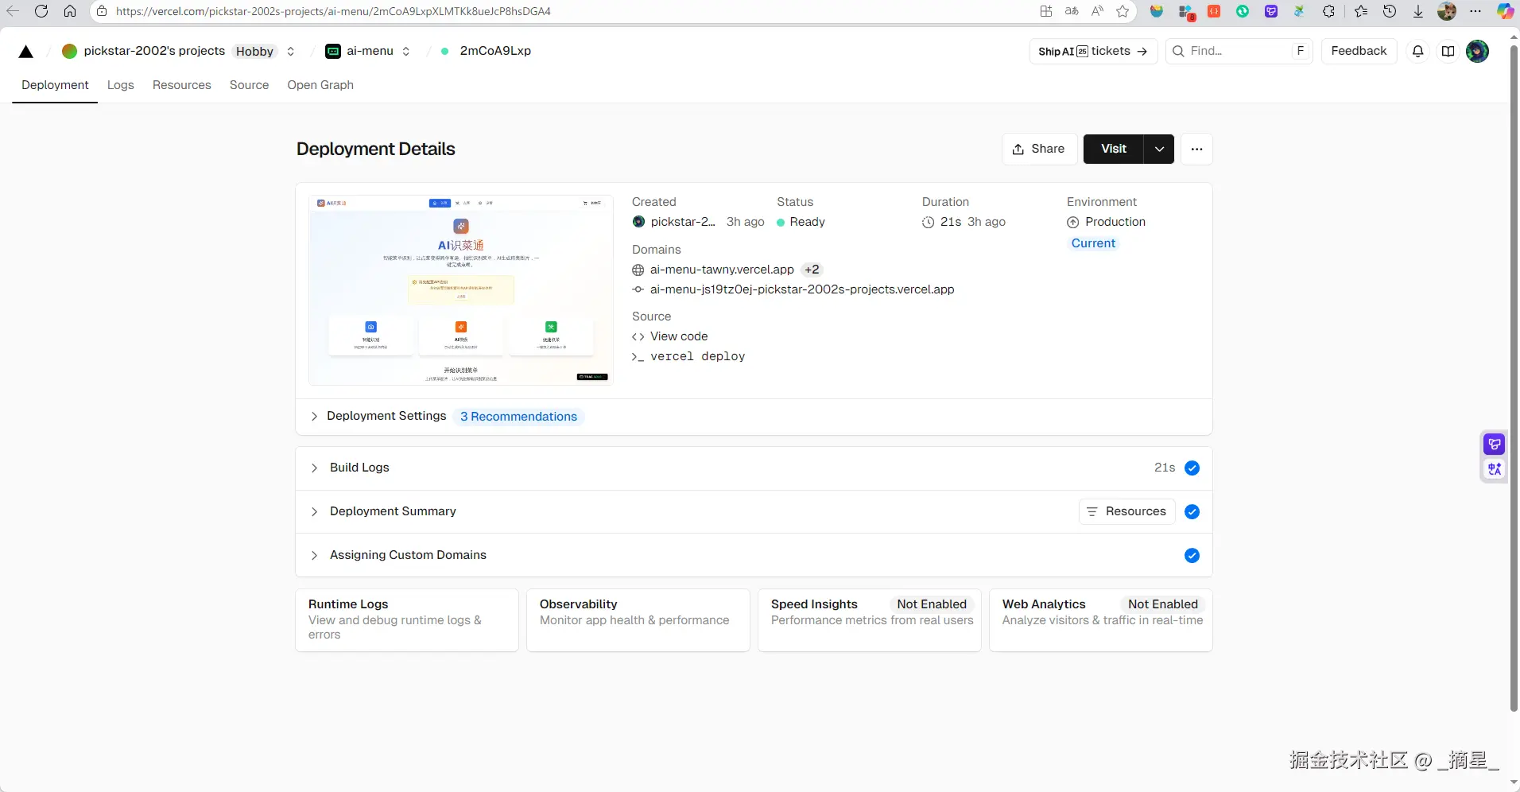Open browser settings ellipsis menu

(1475, 11)
